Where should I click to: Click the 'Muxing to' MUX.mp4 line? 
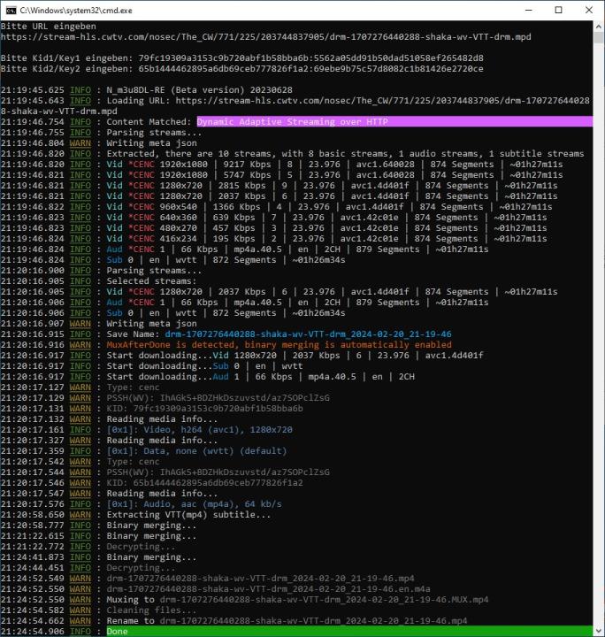point(244,599)
